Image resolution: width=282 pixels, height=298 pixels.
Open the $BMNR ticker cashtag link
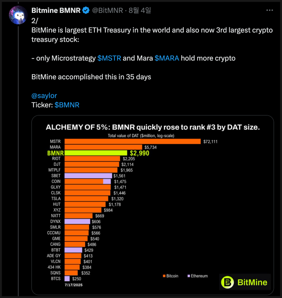pos(67,105)
